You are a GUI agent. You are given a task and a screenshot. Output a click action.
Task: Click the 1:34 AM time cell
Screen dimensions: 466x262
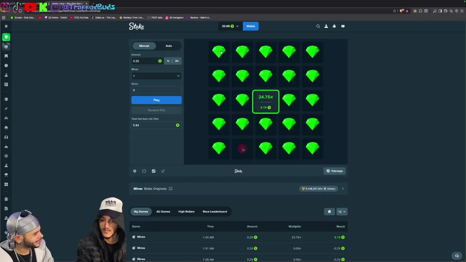tap(208, 237)
